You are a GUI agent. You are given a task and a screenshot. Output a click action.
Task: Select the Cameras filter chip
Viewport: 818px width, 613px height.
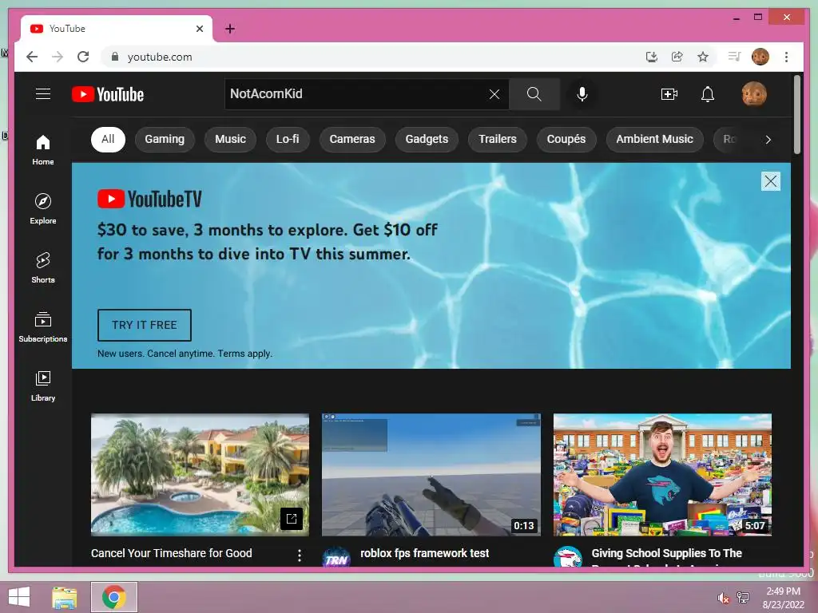[x=352, y=139]
